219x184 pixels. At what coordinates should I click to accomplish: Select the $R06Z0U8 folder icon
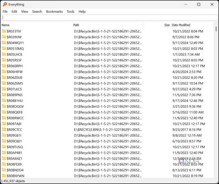4,77
